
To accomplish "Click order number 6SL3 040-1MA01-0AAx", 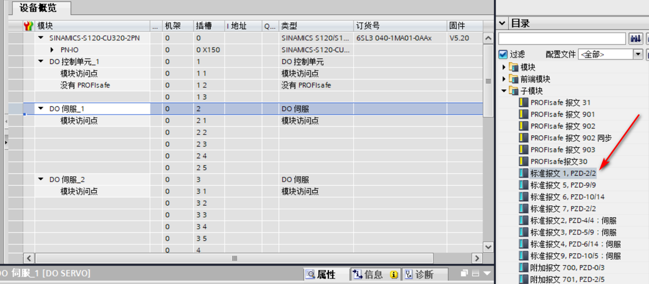I will 394,38.
